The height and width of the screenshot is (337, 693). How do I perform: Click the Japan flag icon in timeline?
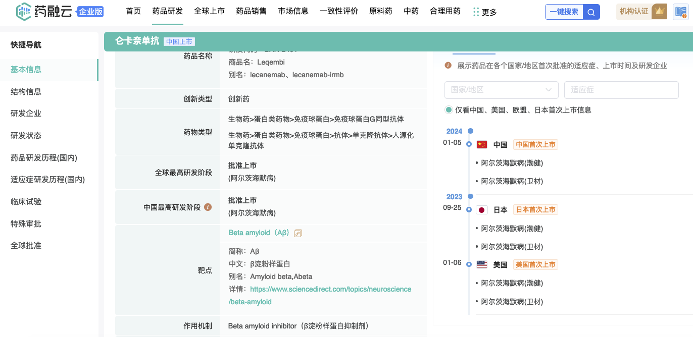click(x=482, y=210)
